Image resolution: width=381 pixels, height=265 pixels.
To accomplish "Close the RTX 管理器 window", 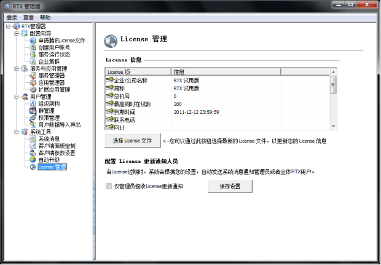I will (x=367, y=5).
